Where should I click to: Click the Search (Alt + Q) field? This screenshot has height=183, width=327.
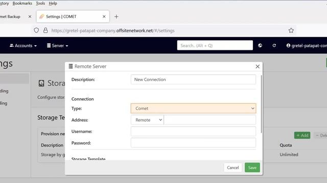[215, 45]
